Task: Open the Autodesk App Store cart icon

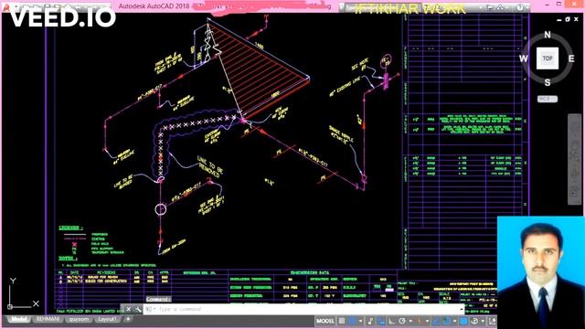Action: click(x=490, y=7)
